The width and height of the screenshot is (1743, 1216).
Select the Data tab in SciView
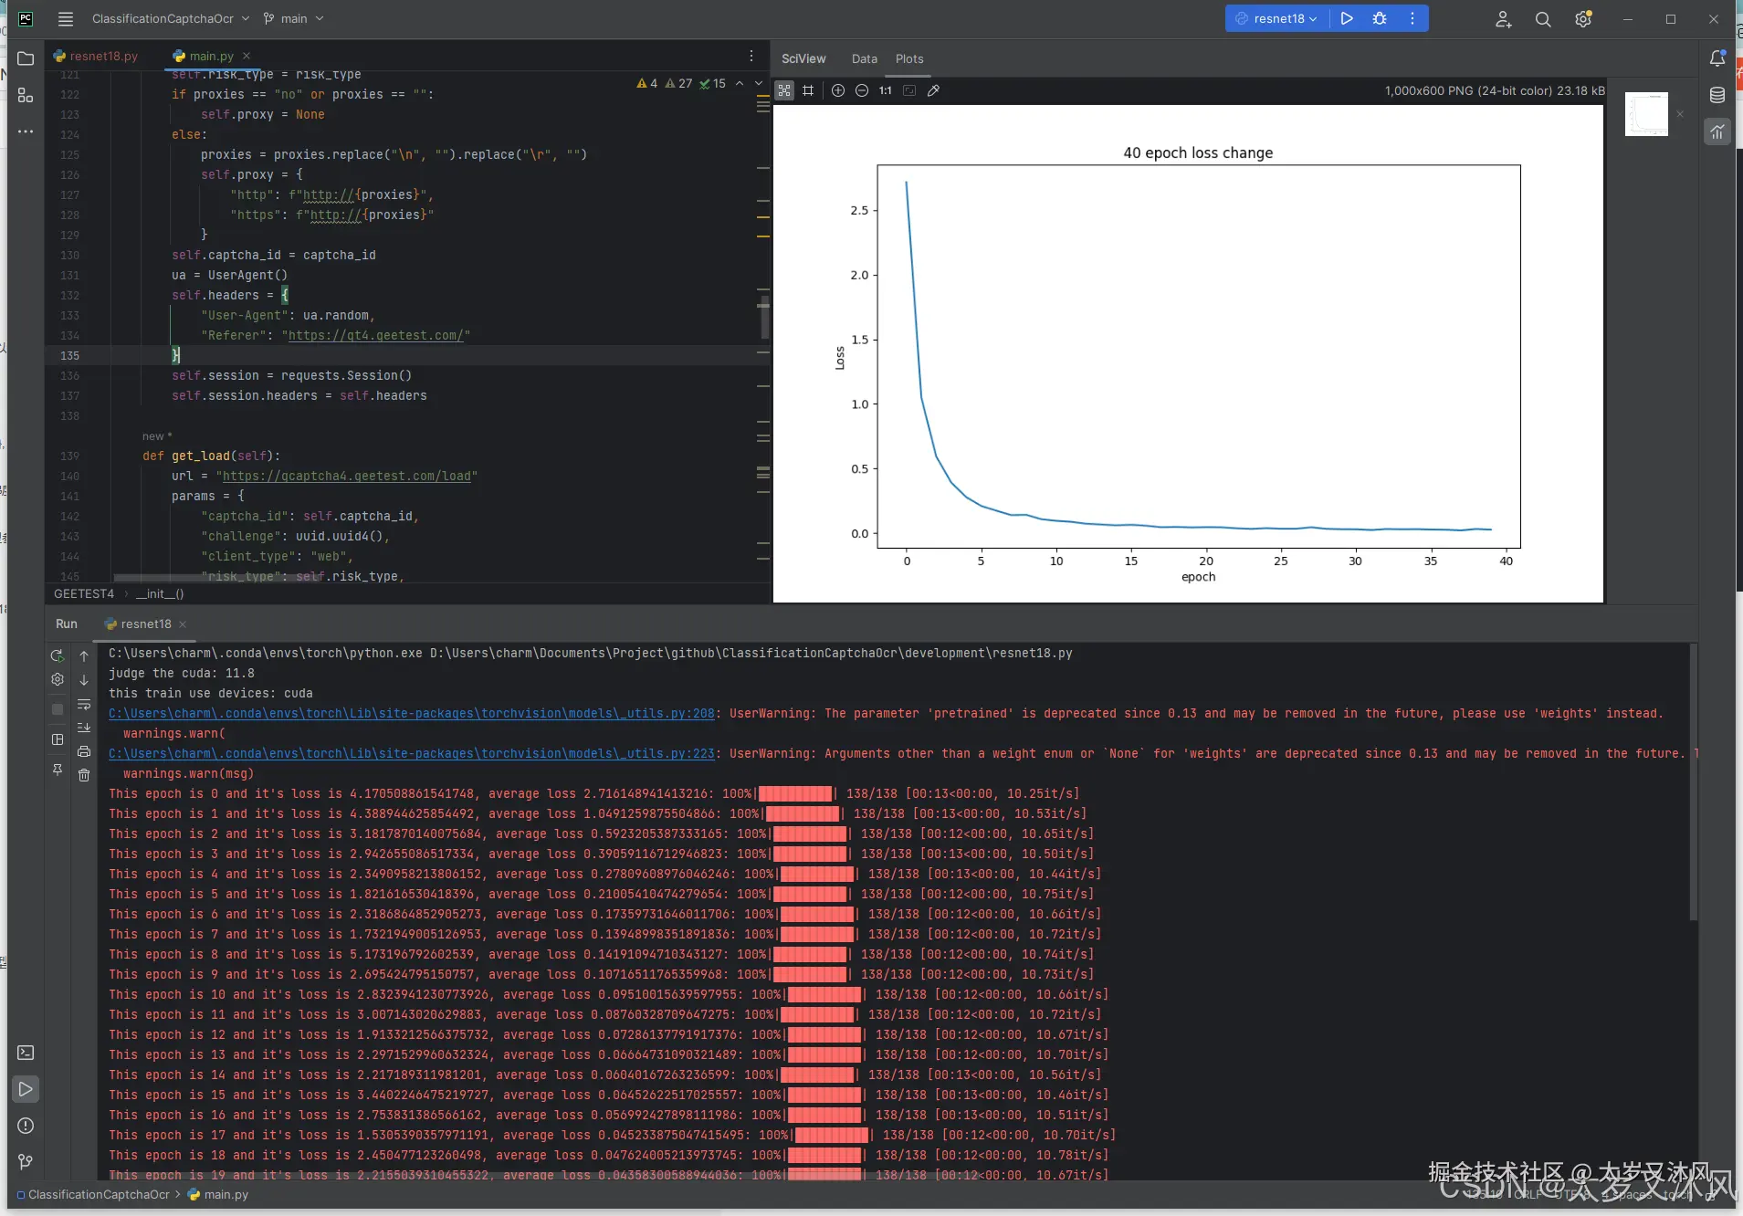pyautogui.click(x=864, y=58)
